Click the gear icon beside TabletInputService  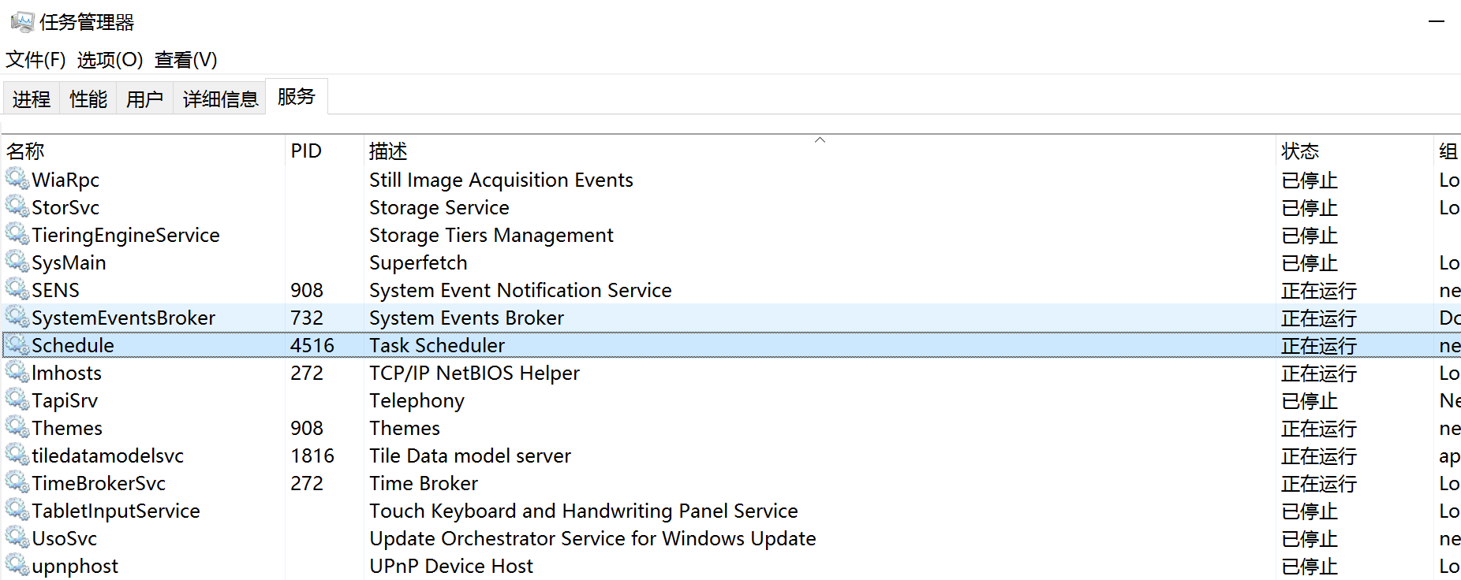[17, 510]
